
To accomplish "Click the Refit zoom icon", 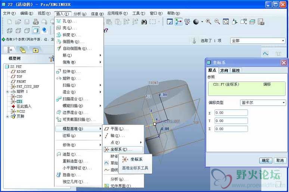I will click(226, 22).
